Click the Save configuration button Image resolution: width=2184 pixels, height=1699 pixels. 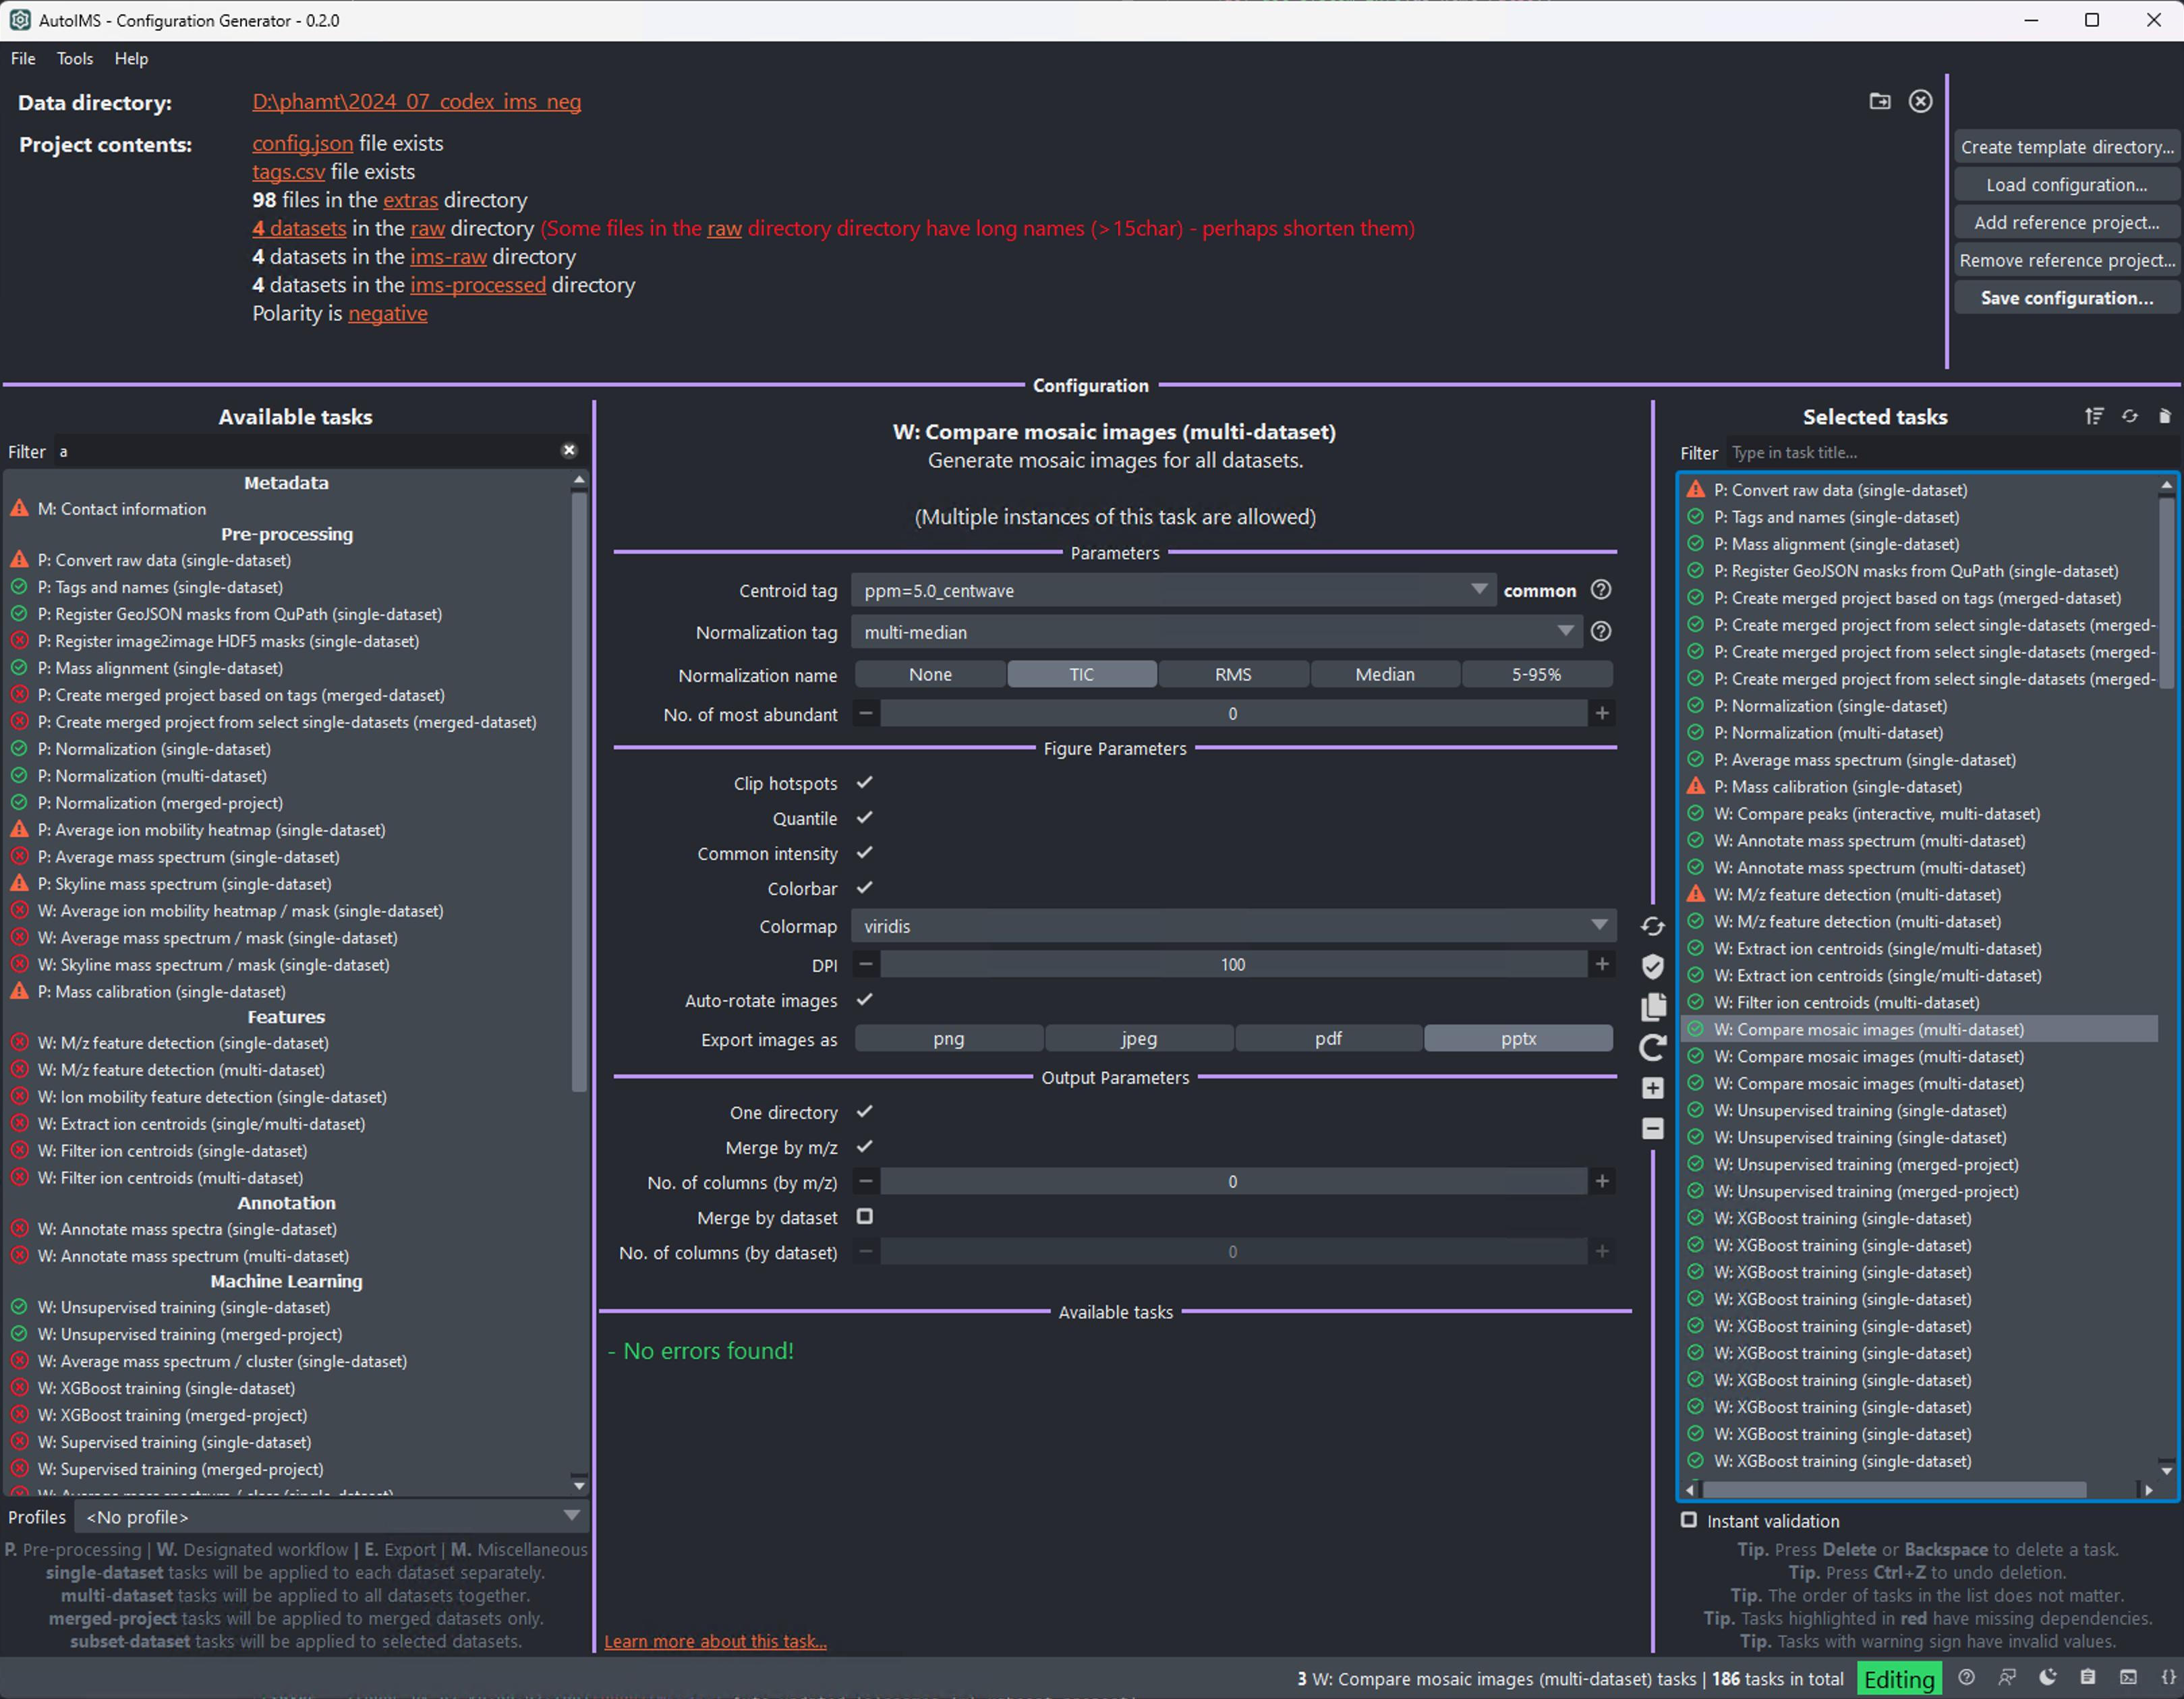[2066, 298]
